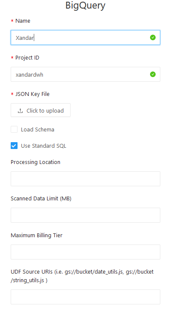174x310 pixels.
Task: Focus the Name field containing Xandar
Action: point(86,38)
